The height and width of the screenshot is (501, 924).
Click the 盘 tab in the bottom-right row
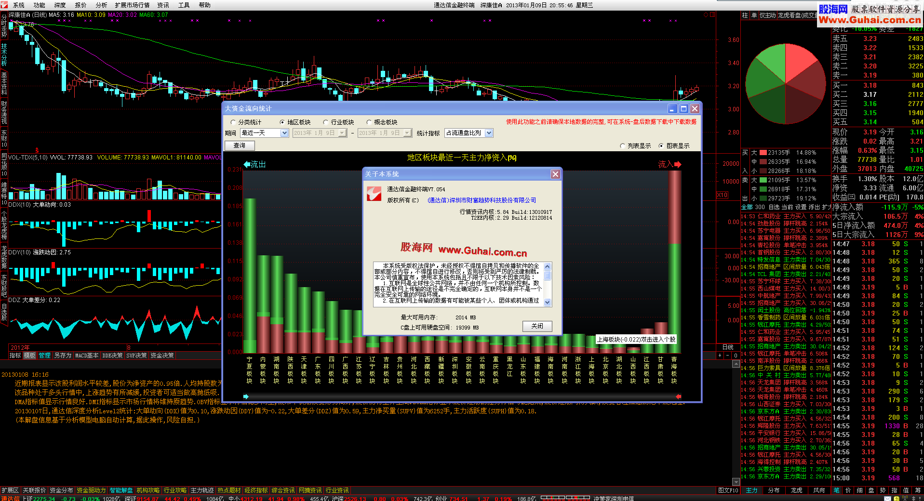coord(871,490)
